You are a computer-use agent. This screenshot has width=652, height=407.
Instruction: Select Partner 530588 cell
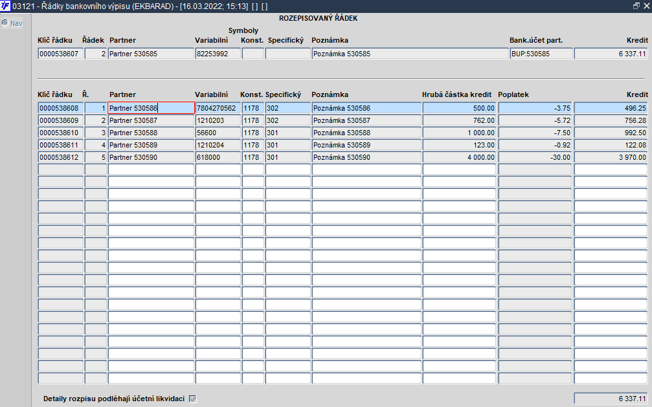[x=151, y=133]
